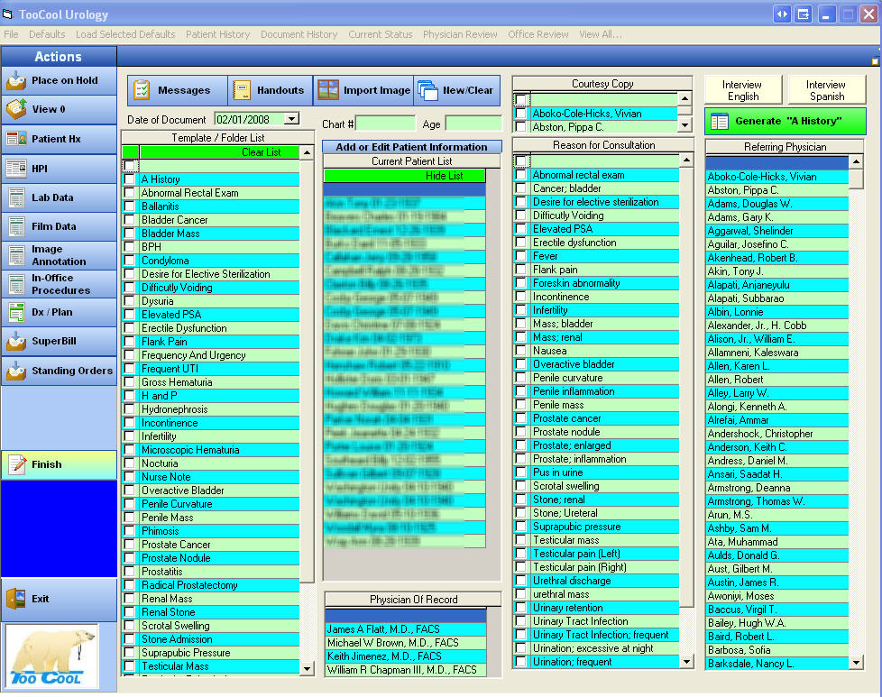Open the Physician Review menu
Screen dimensions: 882x697
click(x=460, y=34)
